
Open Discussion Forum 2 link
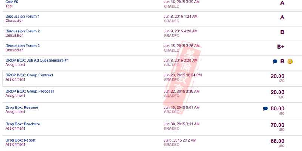[23, 31]
